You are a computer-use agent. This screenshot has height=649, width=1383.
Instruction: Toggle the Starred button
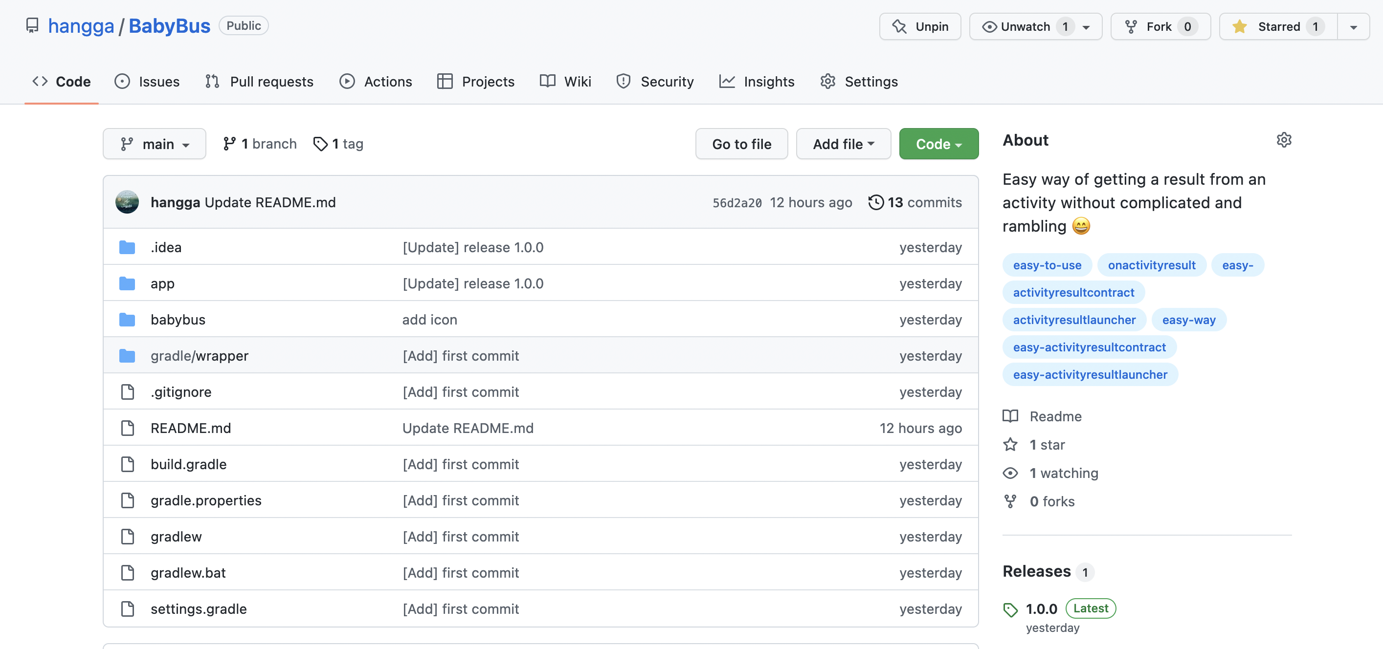tap(1278, 26)
